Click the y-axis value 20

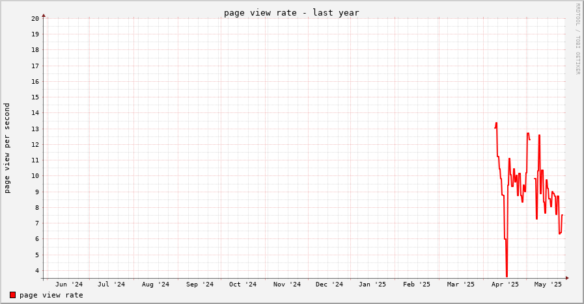[x=35, y=19]
